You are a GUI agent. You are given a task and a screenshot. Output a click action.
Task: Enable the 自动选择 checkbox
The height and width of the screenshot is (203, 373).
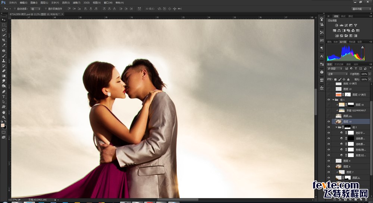(x=15, y=9)
